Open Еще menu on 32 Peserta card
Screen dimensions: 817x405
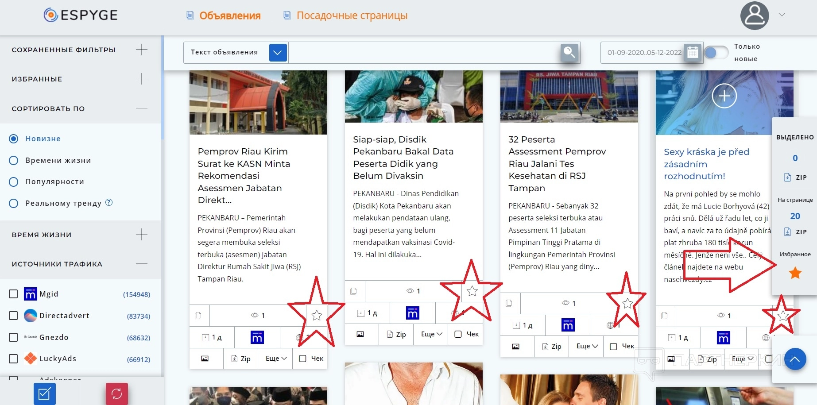click(587, 346)
